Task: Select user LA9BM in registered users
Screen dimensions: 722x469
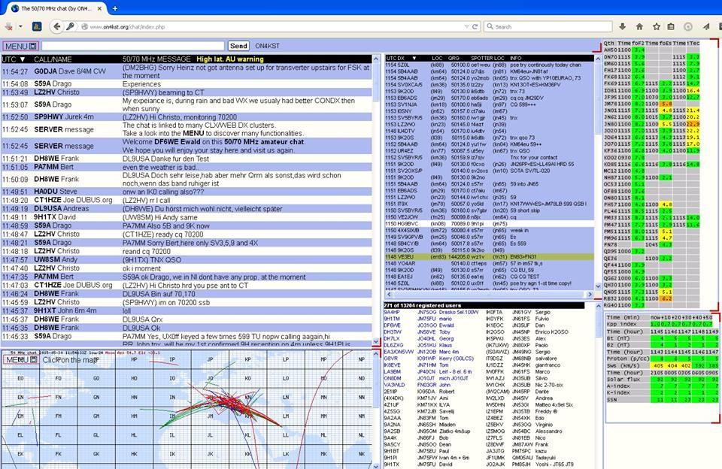Action: coord(392,372)
